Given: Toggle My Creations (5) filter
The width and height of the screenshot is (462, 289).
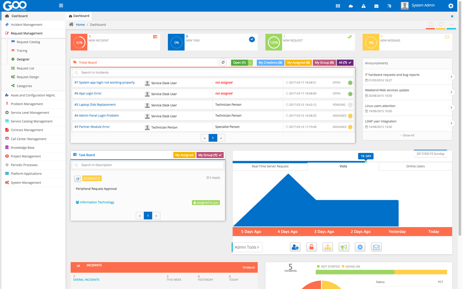Looking at the screenshot, I should coord(270,63).
